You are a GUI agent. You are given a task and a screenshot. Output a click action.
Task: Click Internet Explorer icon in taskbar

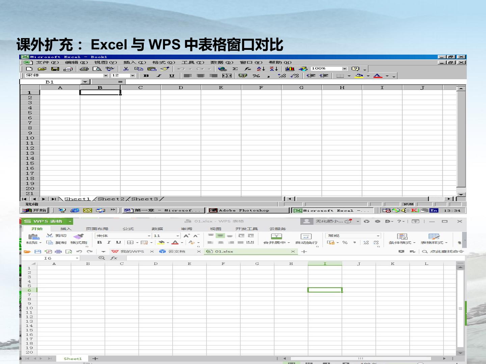click(75, 210)
